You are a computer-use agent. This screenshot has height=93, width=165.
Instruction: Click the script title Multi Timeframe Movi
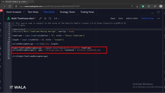[23, 18]
